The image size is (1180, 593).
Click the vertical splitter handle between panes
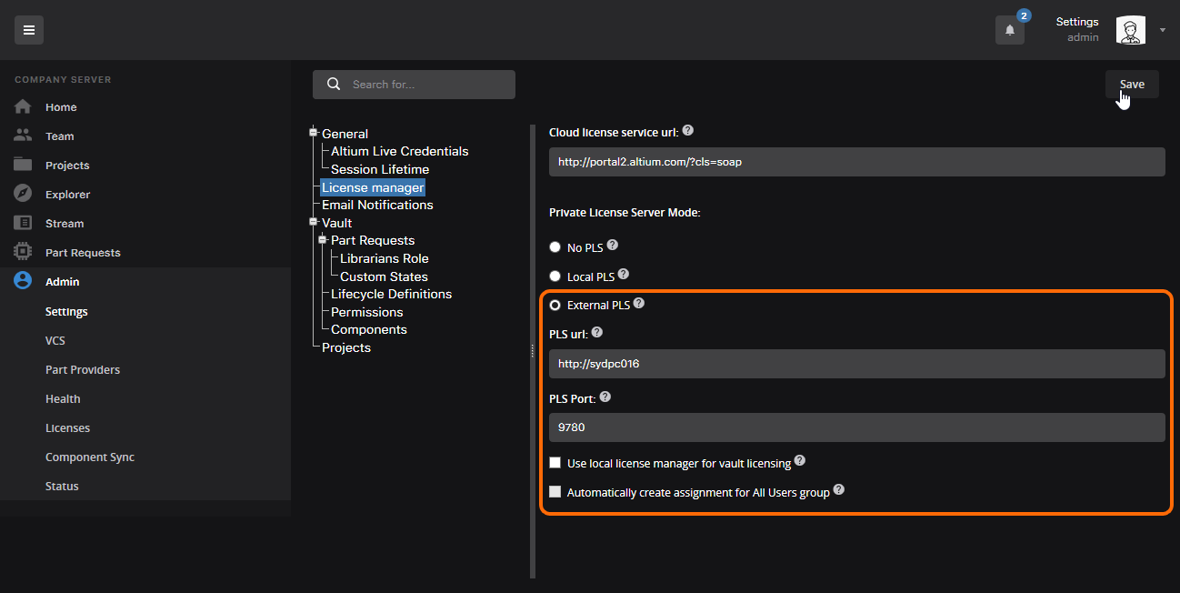coord(533,351)
